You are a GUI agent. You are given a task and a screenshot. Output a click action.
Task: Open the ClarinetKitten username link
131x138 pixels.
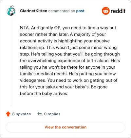coord(34,11)
